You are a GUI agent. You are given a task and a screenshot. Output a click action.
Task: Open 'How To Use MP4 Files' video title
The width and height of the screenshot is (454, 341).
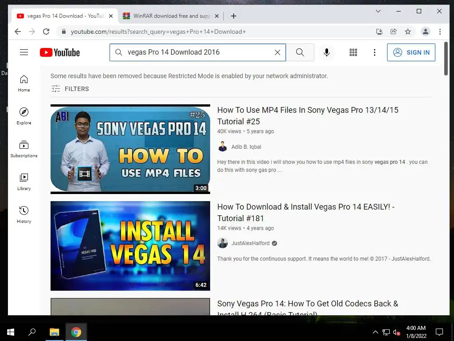pos(308,116)
